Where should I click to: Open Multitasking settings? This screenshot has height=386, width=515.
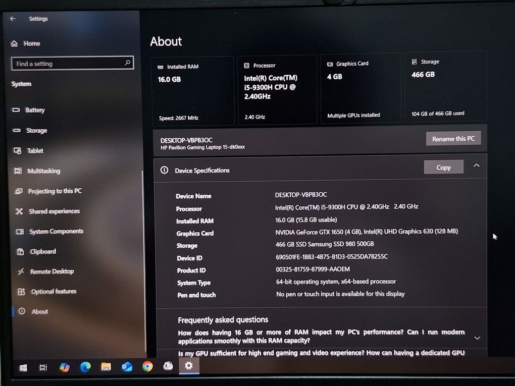(x=44, y=171)
